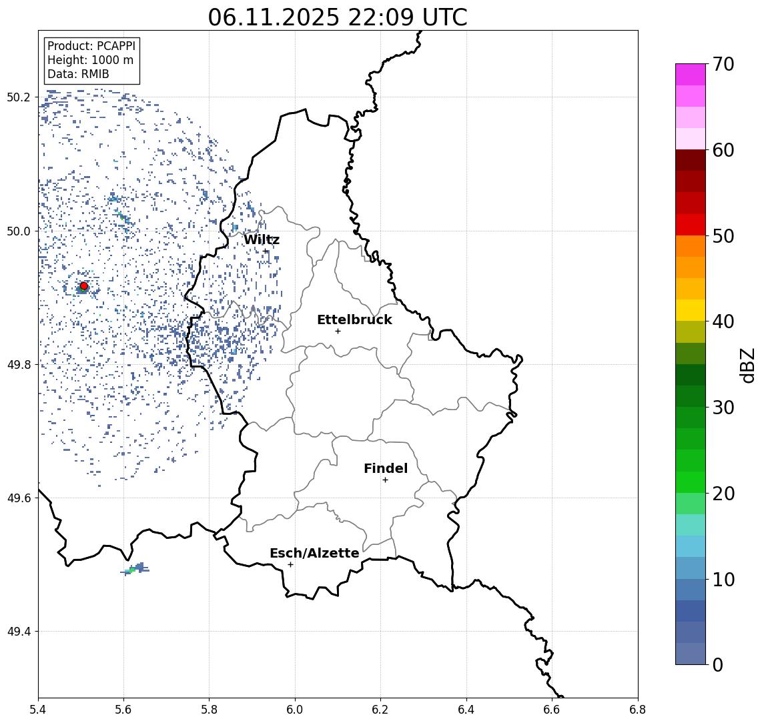The width and height of the screenshot is (764, 723).
Task: Click the longitude axis label 5.6
Action: pyautogui.click(x=123, y=710)
